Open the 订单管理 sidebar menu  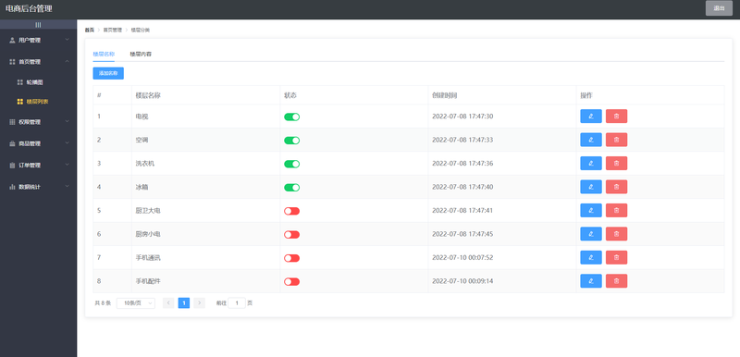(x=38, y=166)
